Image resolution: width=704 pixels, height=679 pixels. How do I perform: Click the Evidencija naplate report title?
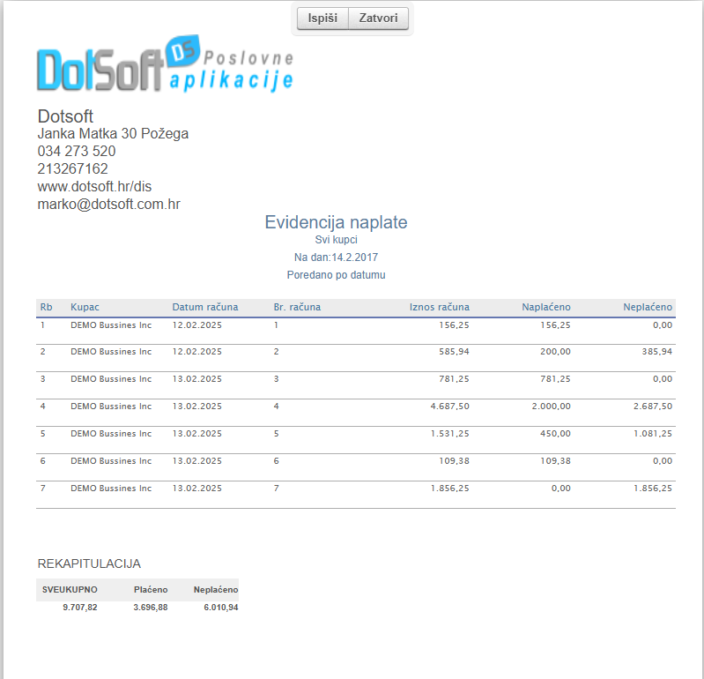tap(336, 222)
